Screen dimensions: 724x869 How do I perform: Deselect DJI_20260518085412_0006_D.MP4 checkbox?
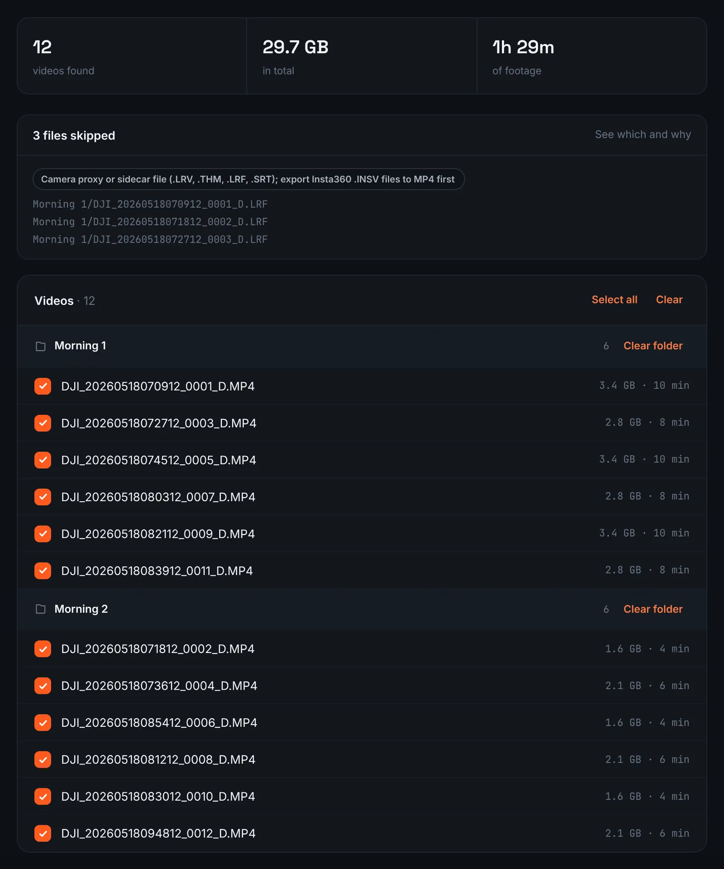(43, 723)
